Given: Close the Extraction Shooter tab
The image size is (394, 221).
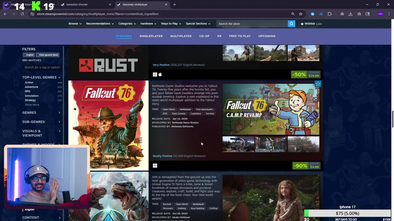Looking at the screenshot, I should pos(110,4).
